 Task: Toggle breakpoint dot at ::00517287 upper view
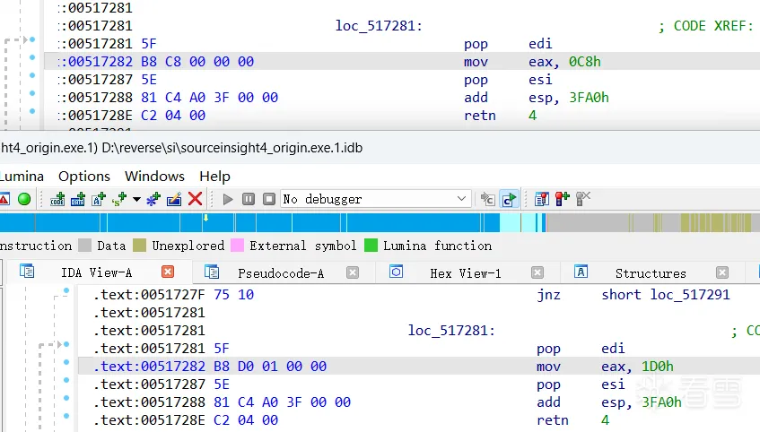click(32, 75)
